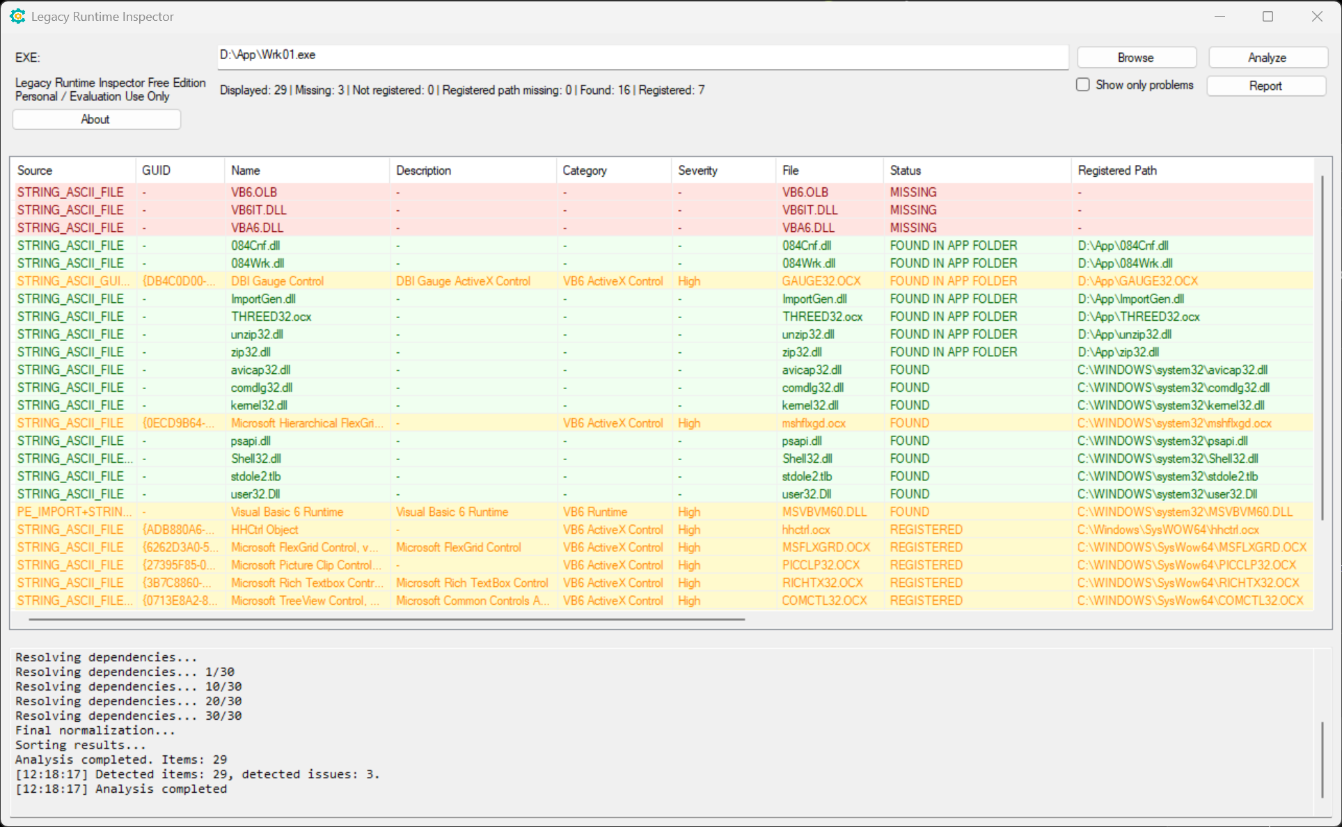Select the zip32.dll name cell
This screenshot has width=1342, height=827.
307,352
